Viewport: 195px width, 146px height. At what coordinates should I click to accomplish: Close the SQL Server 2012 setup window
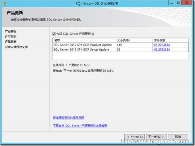point(187,3)
